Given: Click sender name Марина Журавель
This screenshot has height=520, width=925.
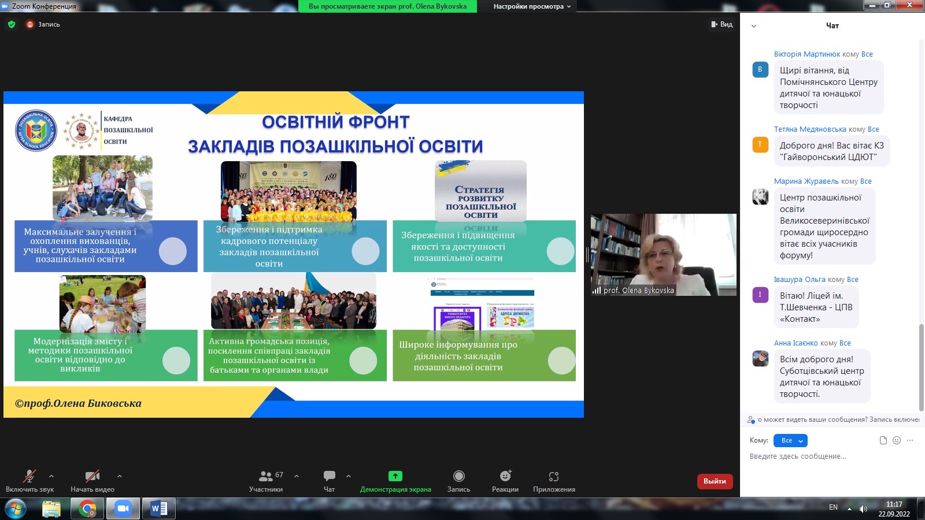Looking at the screenshot, I should pos(806,181).
